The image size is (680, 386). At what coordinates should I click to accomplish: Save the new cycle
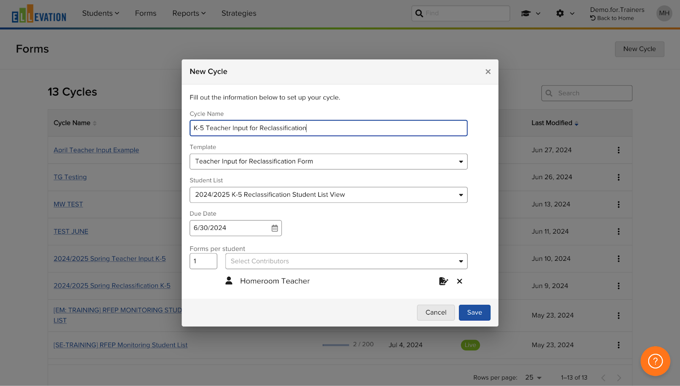[475, 313]
